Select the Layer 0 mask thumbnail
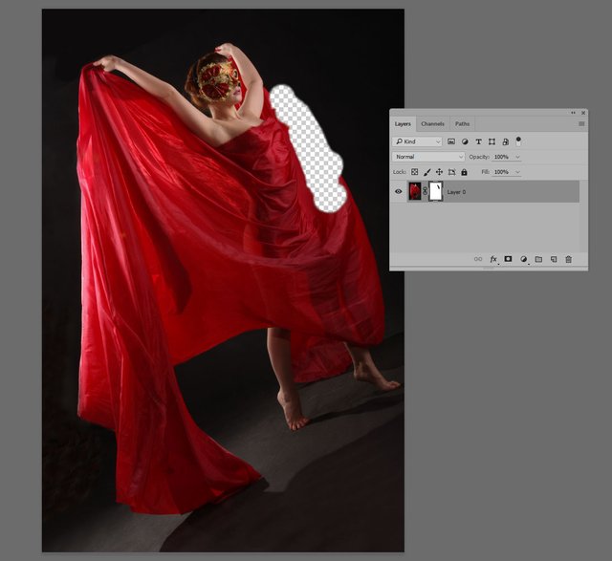 [x=436, y=191]
